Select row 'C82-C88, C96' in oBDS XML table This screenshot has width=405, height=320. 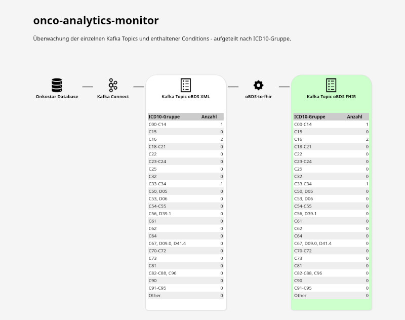click(x=186, y=273)
